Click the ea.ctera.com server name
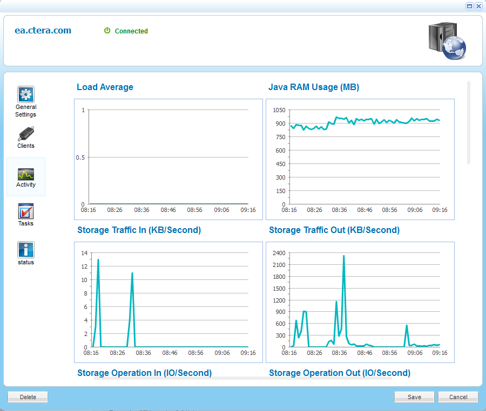This screenshot has height=411, width=486. coord(43,30)
